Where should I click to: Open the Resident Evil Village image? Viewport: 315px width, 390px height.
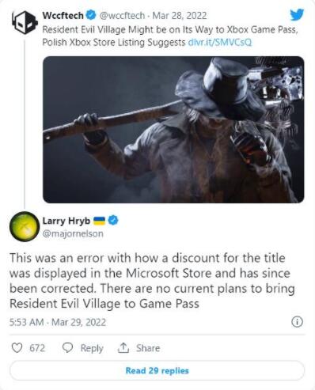173,130
